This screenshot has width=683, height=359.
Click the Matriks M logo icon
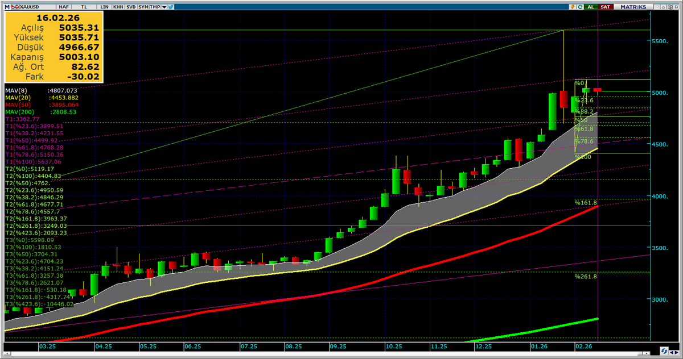(7, 7)
